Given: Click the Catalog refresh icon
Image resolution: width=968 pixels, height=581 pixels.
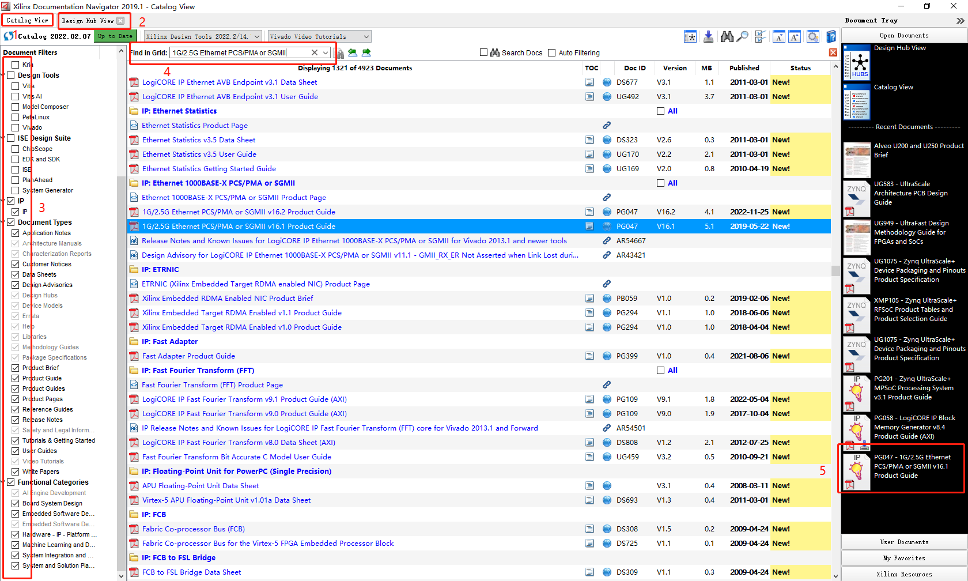Looking at the screenshot, I should pos(10,36).
